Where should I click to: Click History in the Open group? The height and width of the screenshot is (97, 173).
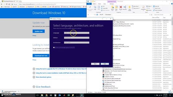pos(149,10)
